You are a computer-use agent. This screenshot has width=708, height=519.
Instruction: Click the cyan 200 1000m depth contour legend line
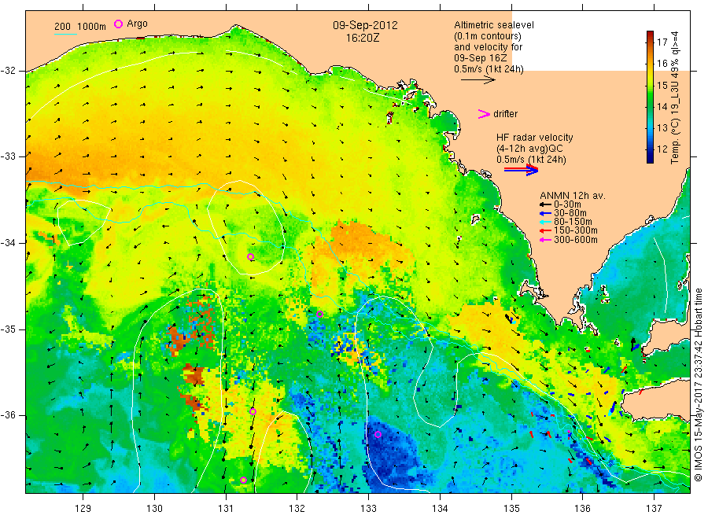point(65,34)
